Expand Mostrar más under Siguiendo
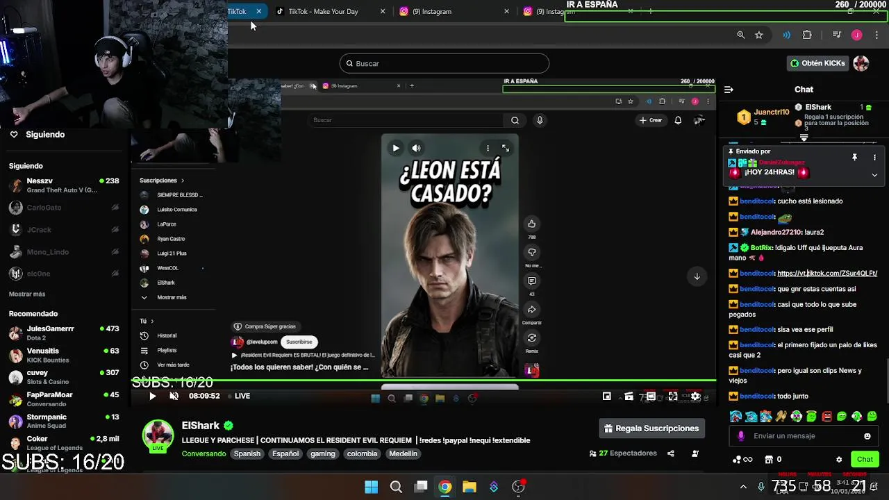Image resolution: width=889 pixels, height=500 pixels. [x=27, y=294]
